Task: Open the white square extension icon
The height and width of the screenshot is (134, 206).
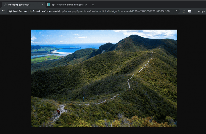Action: pos(190,11)
